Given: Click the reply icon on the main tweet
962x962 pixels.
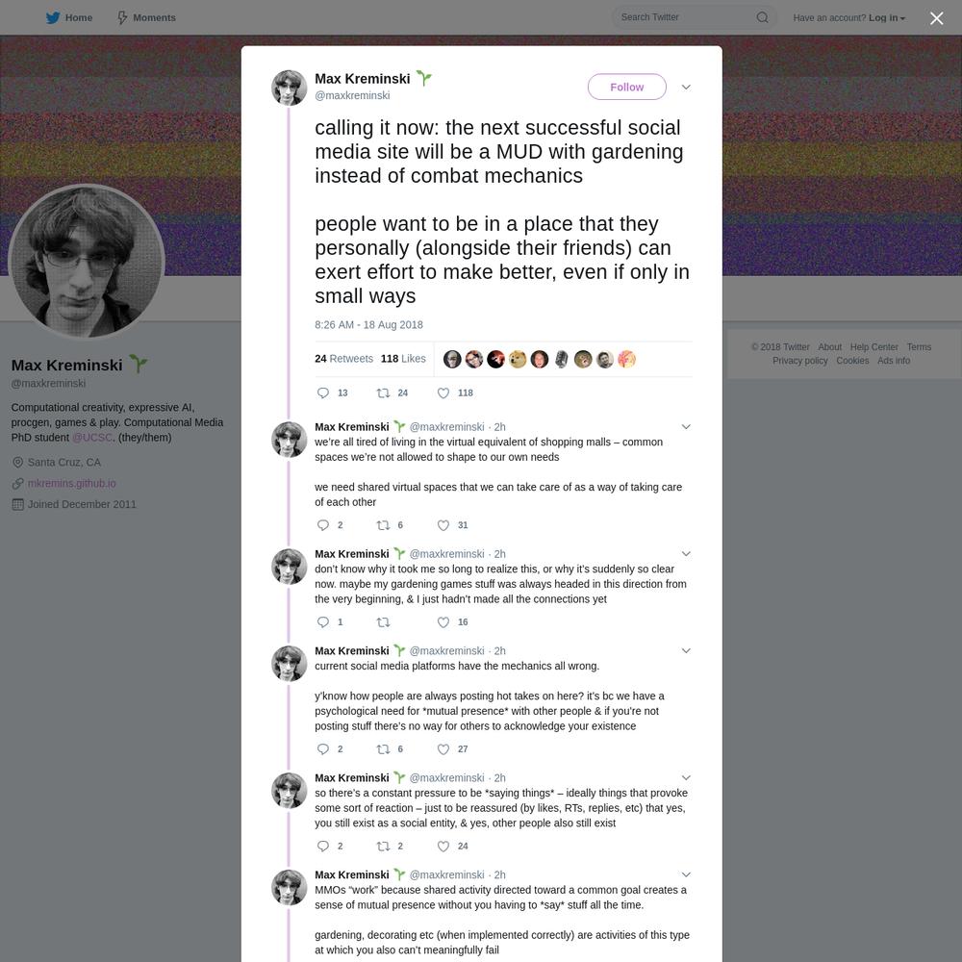Looking at the screenshot, I should 322,393.
